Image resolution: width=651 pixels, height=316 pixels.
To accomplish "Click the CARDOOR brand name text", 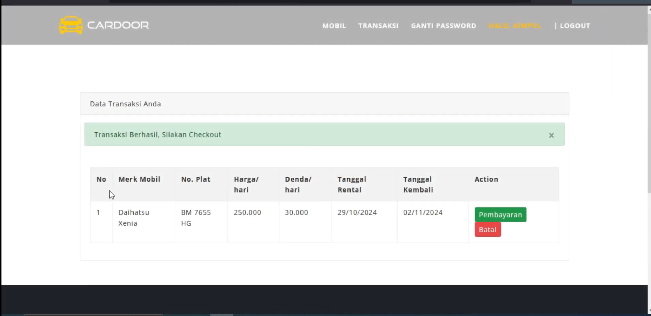I will (x=118, y=25).
